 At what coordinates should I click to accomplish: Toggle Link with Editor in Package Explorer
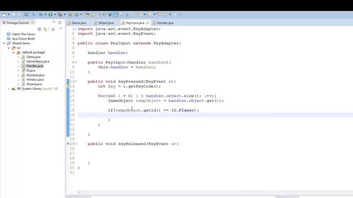pos(45,29)
